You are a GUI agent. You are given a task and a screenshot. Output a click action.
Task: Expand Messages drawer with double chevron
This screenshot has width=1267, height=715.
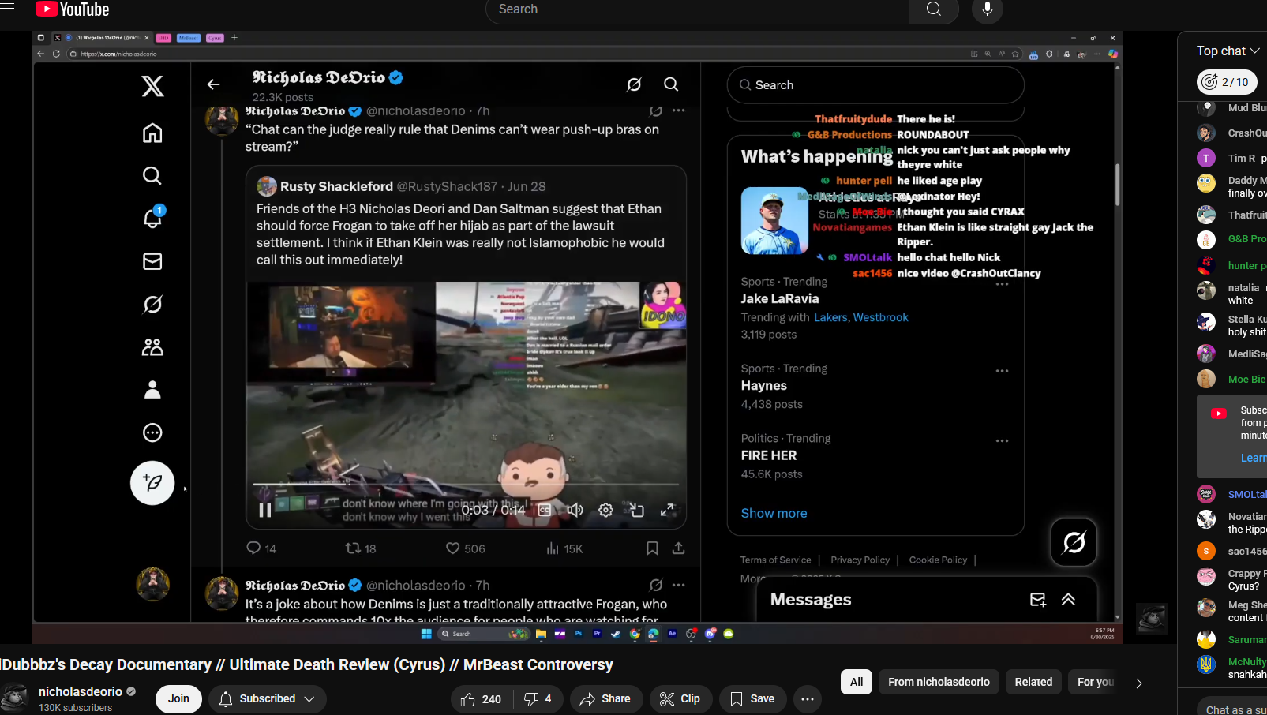[1068, 600]
